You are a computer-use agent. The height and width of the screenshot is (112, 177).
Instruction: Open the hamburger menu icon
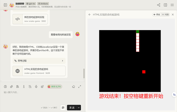click(172, 5)
